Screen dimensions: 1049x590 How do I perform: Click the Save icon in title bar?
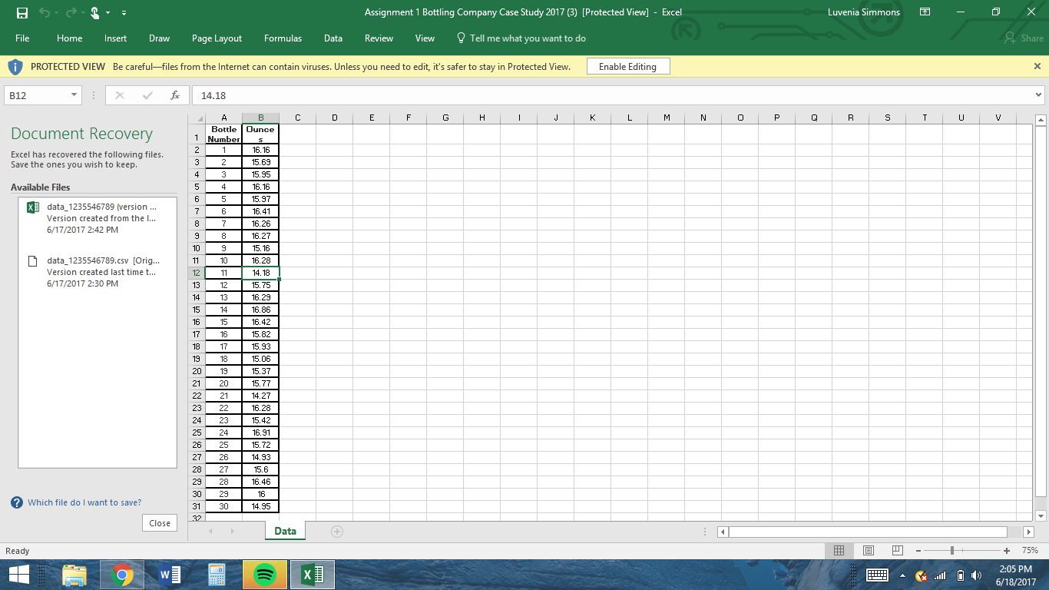tap(22, 12)
